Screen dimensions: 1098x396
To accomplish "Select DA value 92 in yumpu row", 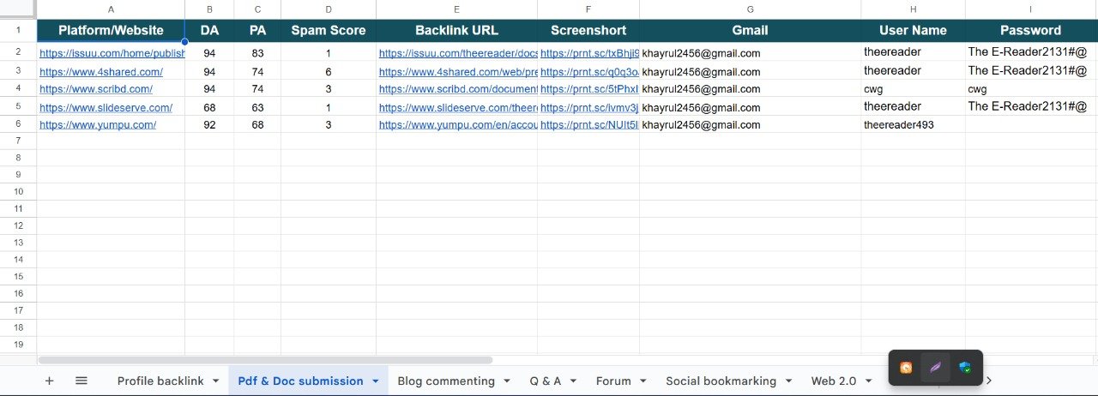I will tap(209, 124).
